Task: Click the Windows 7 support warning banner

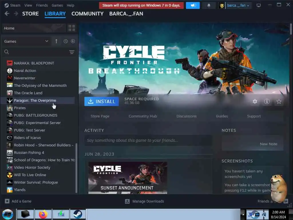Action: (x=141, y=5)
